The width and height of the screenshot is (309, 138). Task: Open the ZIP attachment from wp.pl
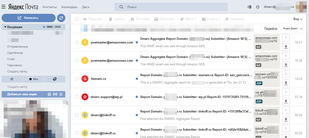point(259,101)
